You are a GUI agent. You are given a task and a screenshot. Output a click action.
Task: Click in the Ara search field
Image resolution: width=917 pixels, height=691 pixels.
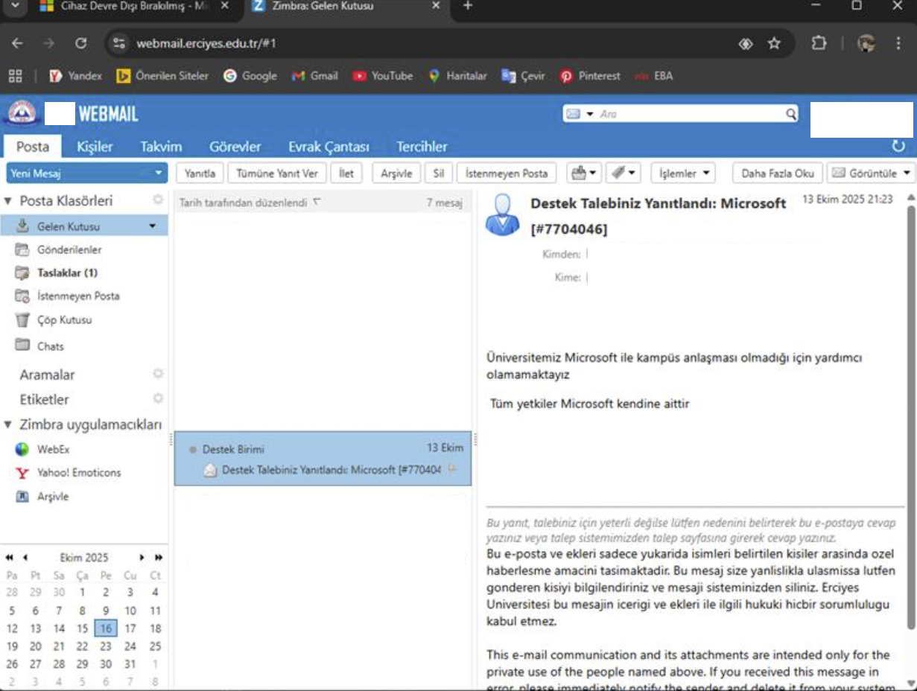coord(689,114)
